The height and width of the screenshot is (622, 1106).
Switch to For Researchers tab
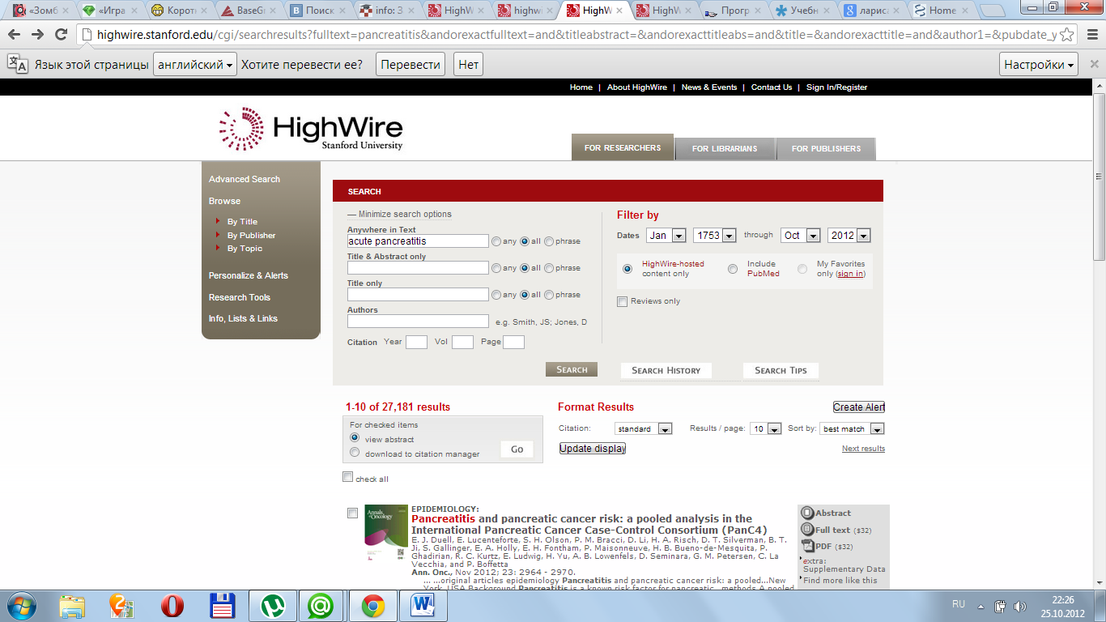[623, 147]
